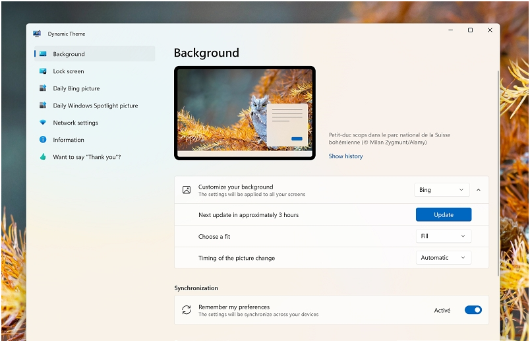Viewport: 530px width, 341px height.
Task: Open Network settings page
Action: pos(95,123)
